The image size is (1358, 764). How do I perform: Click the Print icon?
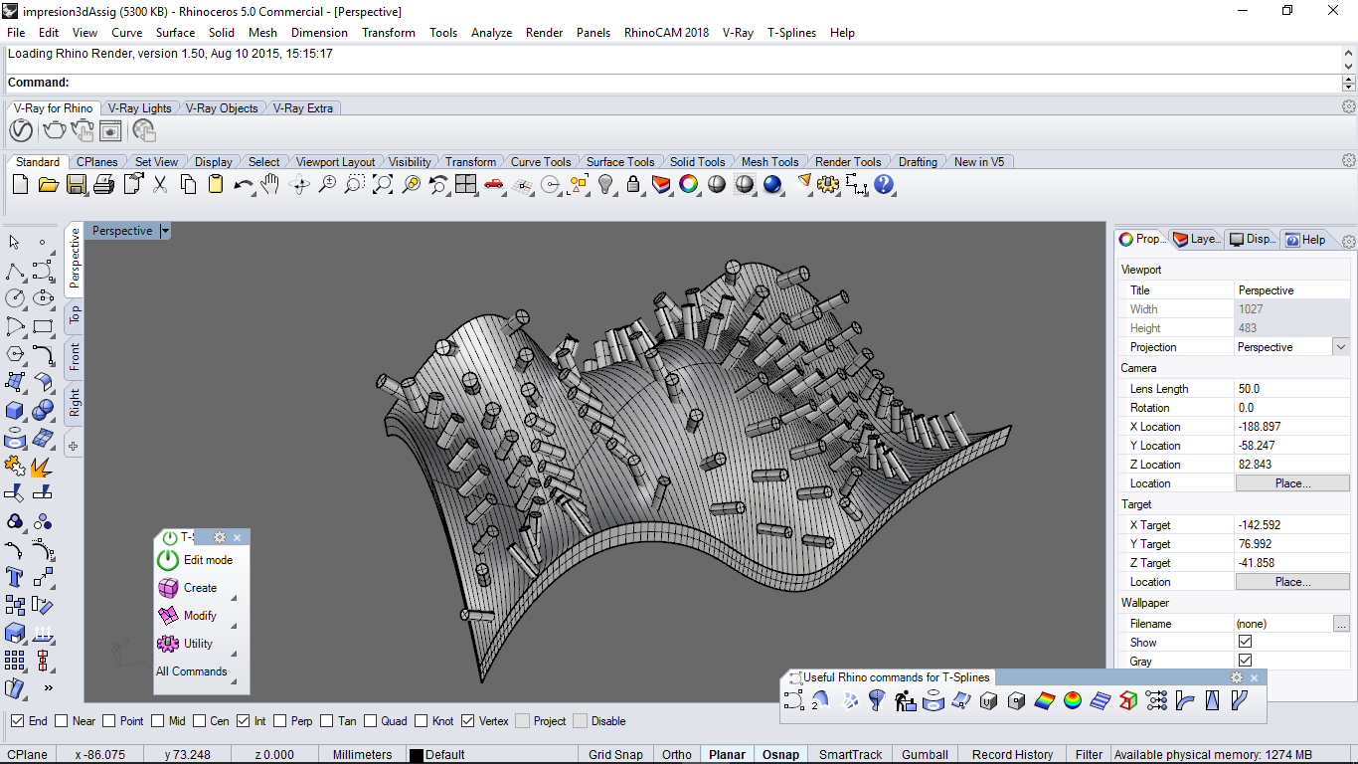pyautogui.click(x=103, y=184)
